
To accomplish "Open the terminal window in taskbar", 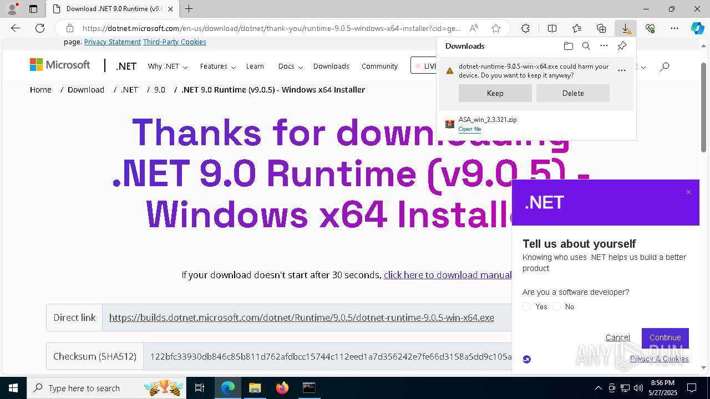I will point(309,388).
